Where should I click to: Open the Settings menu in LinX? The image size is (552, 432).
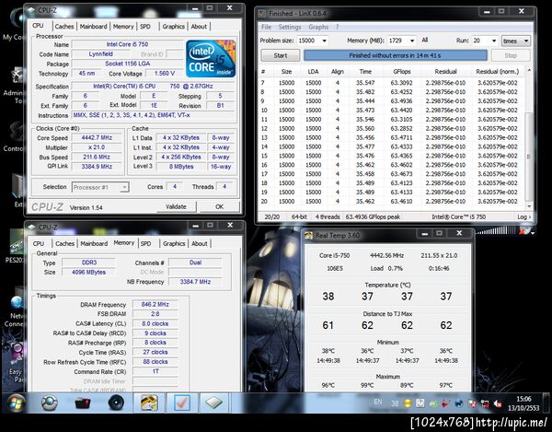coord(290,27)
